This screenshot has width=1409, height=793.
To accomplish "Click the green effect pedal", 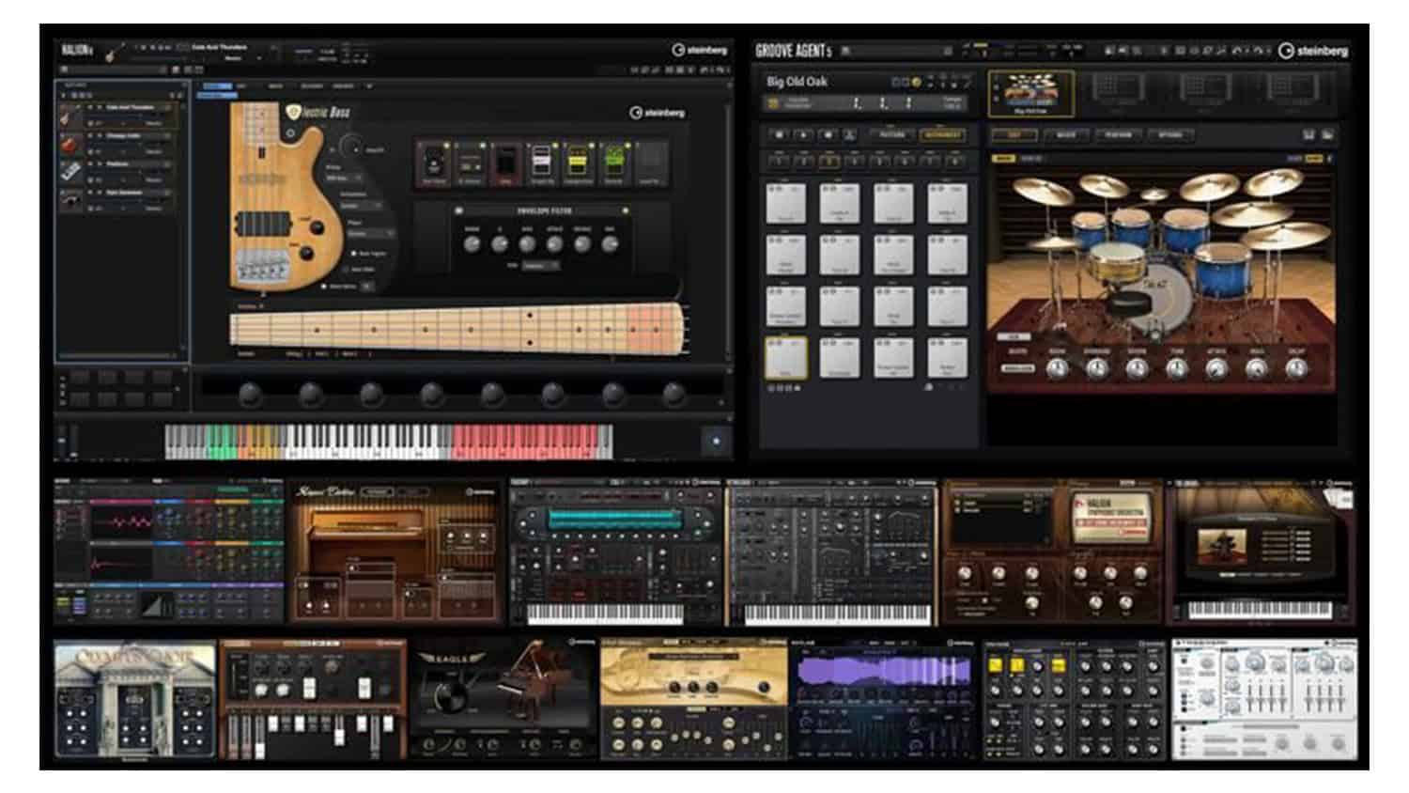I will 613,163.
